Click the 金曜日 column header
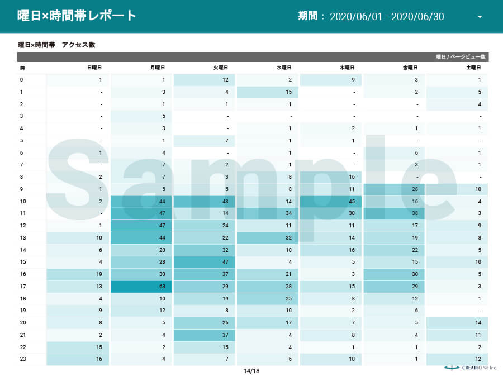 pyautogui.click(x=409, y=67)
